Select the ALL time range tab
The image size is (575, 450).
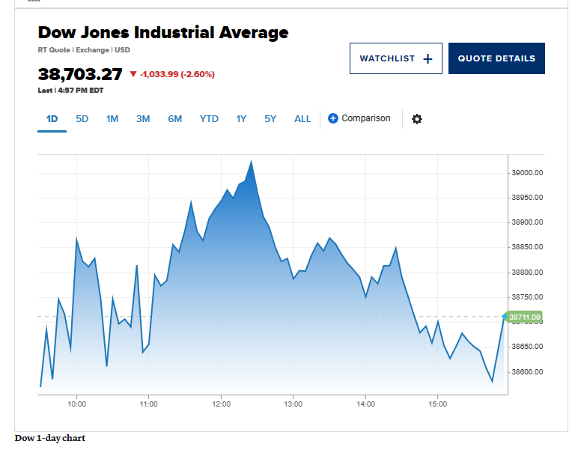(x=302, y=119)
